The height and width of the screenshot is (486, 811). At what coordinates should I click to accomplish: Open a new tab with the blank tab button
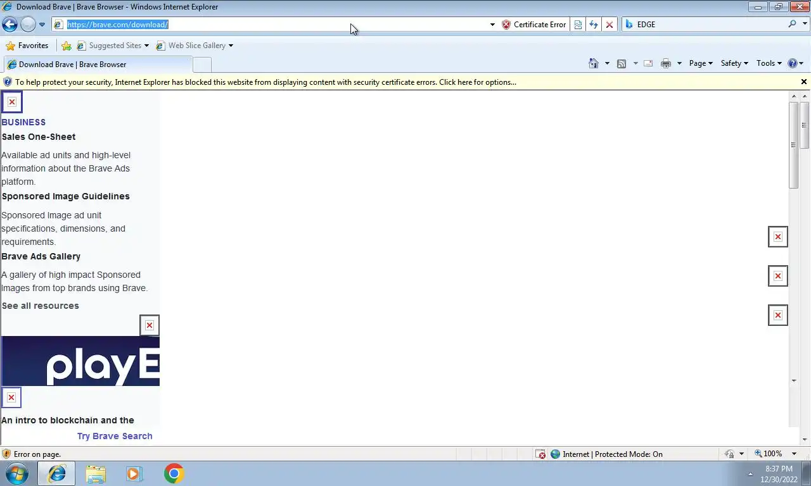coord(201,65)
